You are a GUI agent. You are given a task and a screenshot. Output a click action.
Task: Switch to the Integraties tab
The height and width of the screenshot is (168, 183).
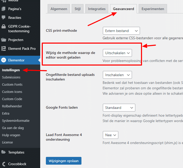tap(97, 9)
